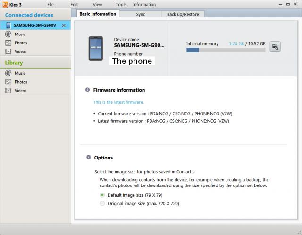Viewport: 302px width, 235px height.
Task: Minimize the Kies 3 window
Action: pyautogui.click(x=280, y=4)
